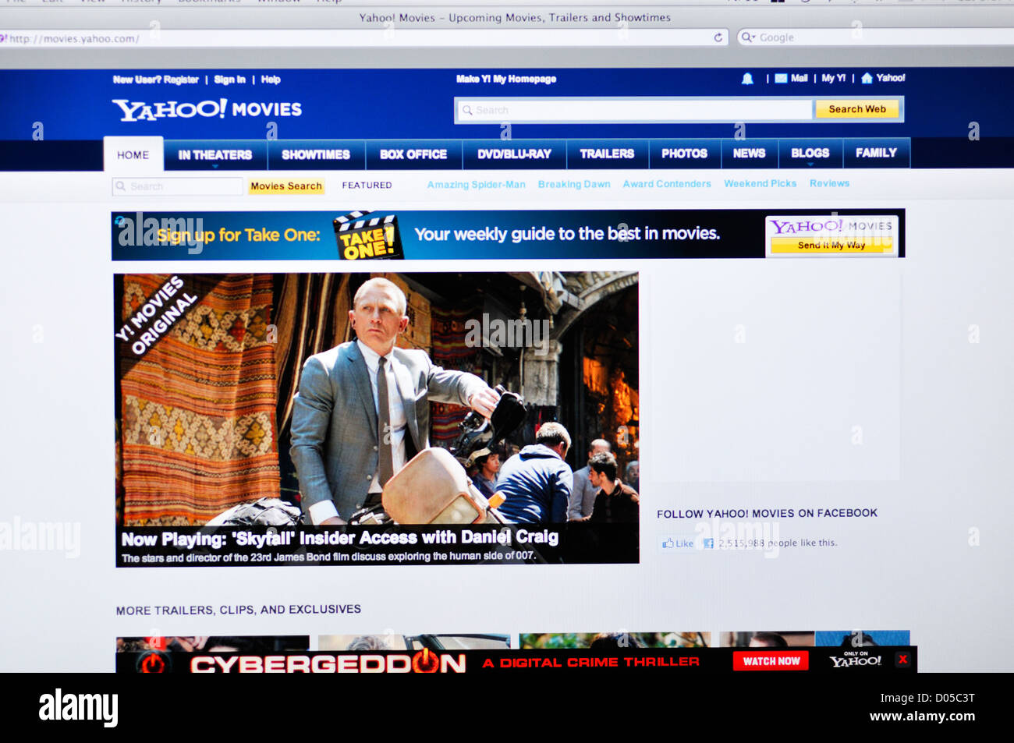Viewport: 1014px width, 743px height.
Task: Click the notification bell icon
Action: 747,79
